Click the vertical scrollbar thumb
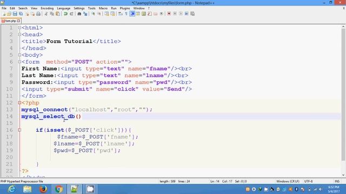 pos(343,95)
